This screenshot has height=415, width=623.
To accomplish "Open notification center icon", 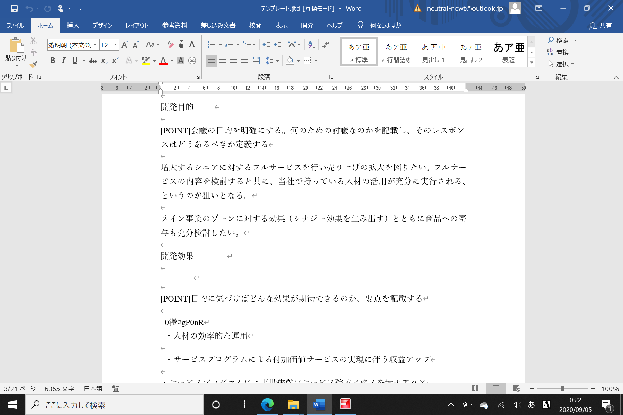I will coord(606,405).
